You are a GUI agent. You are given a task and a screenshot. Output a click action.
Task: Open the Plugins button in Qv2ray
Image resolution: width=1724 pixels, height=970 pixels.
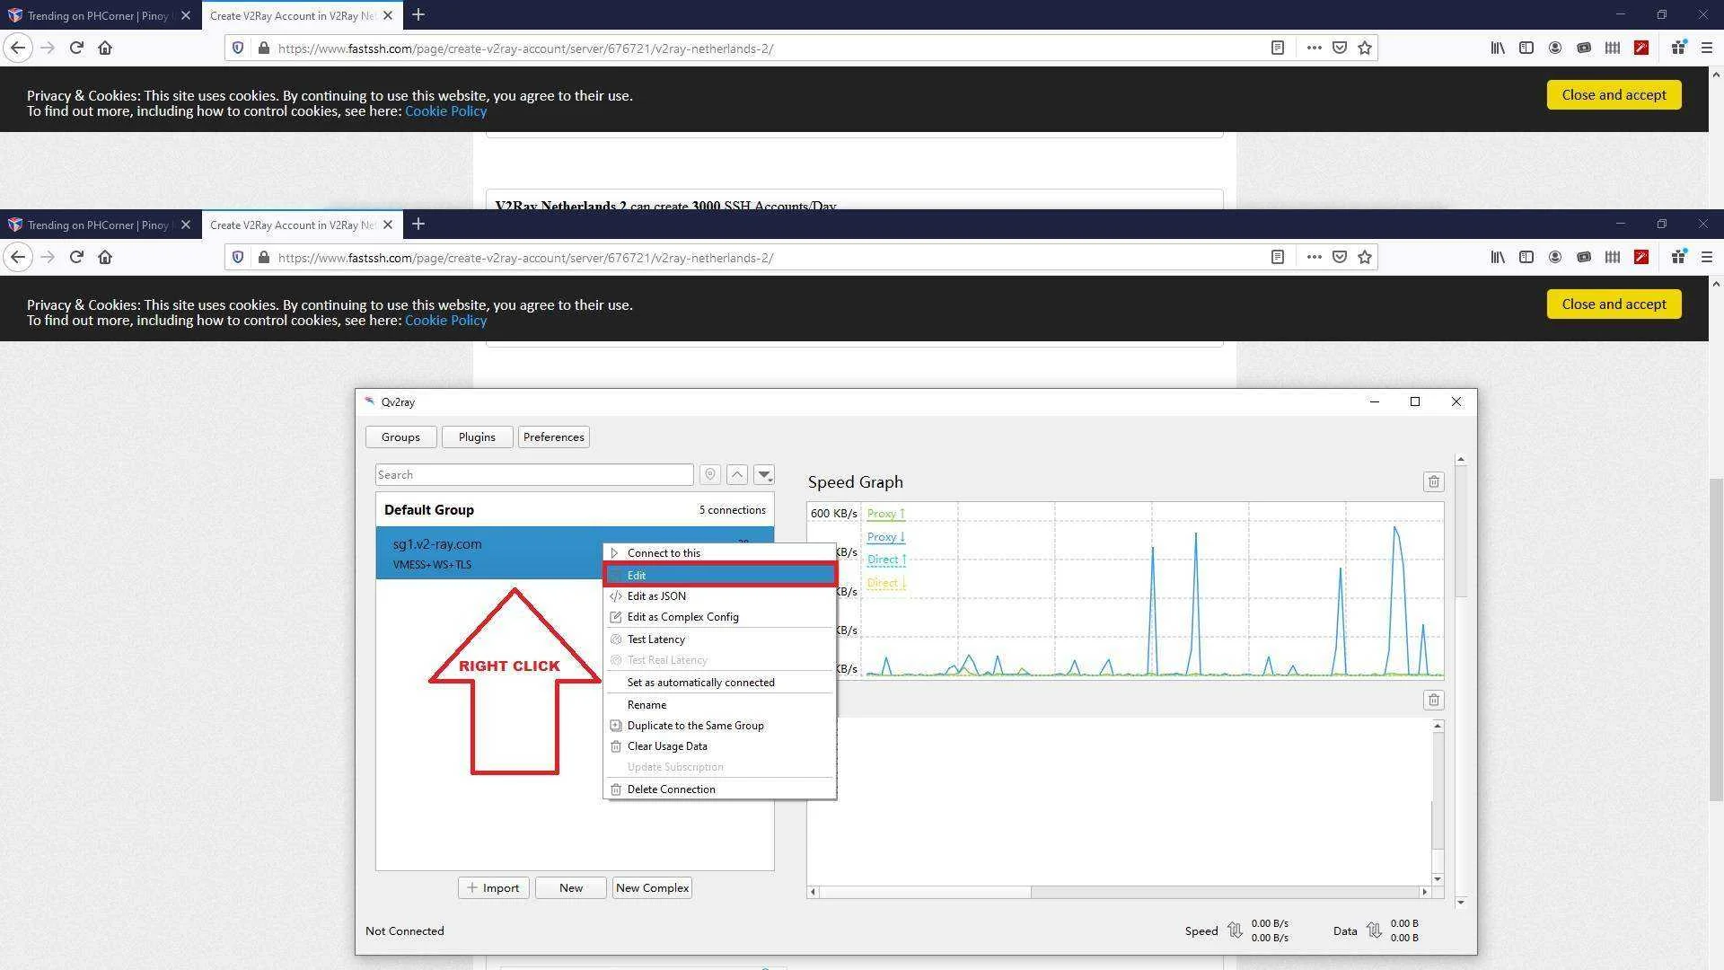[477, 437]
